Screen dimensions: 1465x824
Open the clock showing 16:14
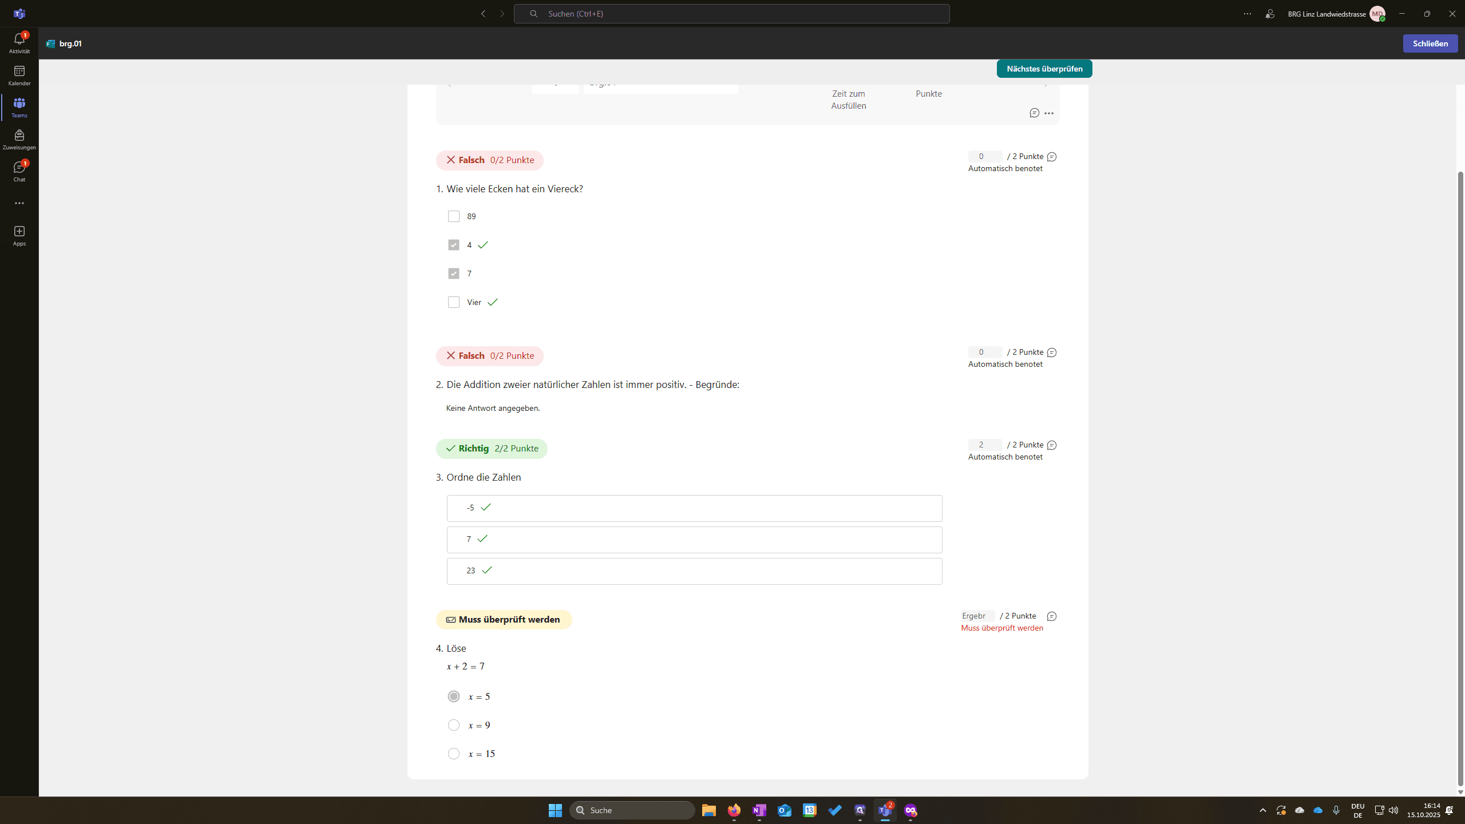(x=1424, y=810)
